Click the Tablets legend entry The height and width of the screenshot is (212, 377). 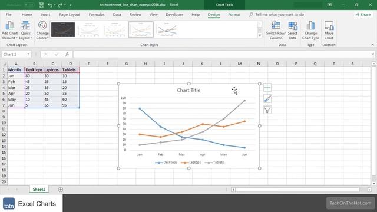214,163
